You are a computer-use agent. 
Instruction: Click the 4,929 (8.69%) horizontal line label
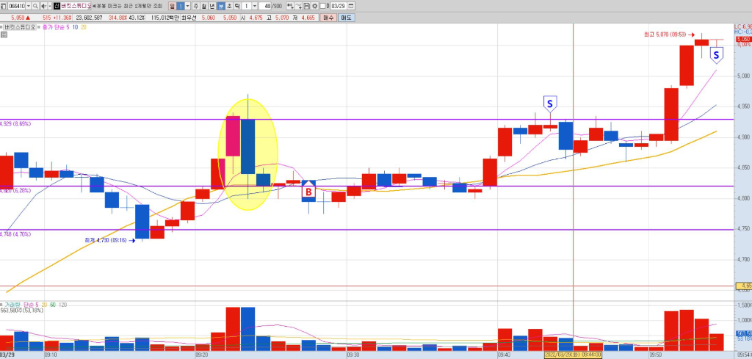(15, 123)
